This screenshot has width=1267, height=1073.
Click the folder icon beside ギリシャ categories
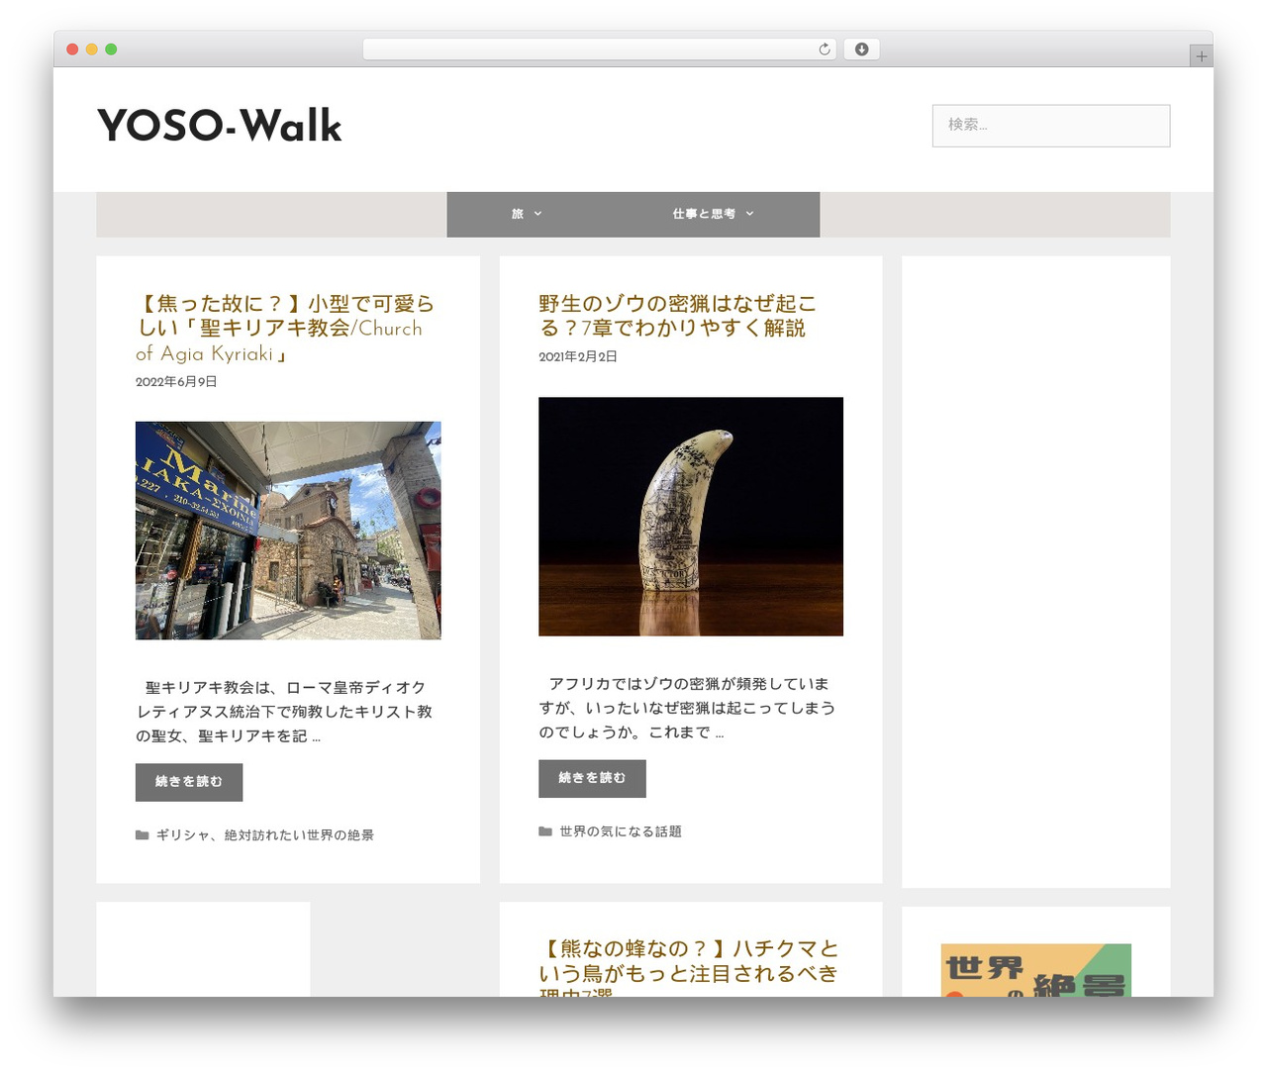(x=142, y=835)
